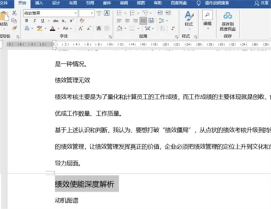Set paragraph to justified alignment
The height and width of the screenshot is (209, 271).
coord(143,20)
